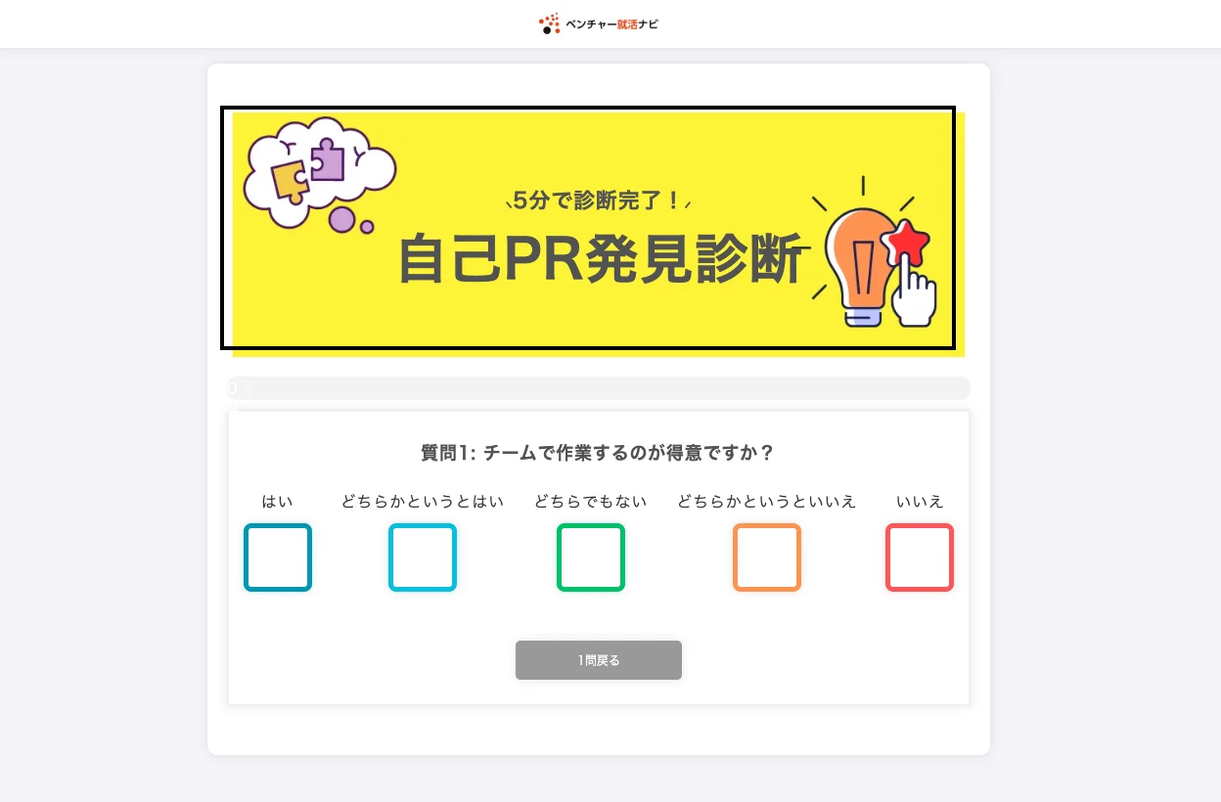Select the はい answer box
The height and width of the screenshot is (802, 1221).
278,557
